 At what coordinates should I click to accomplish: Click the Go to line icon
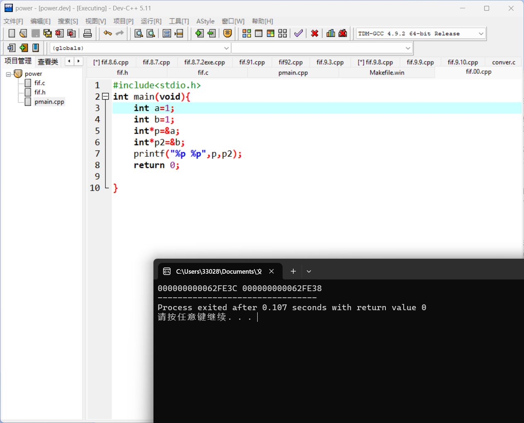coord(179,34)
